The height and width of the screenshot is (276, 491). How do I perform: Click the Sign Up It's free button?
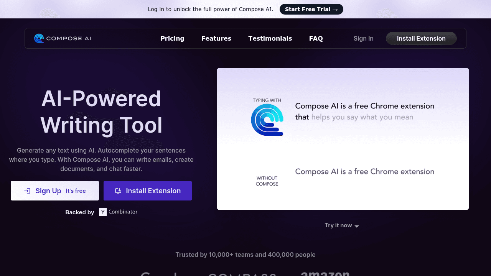[x=55, y=191]
